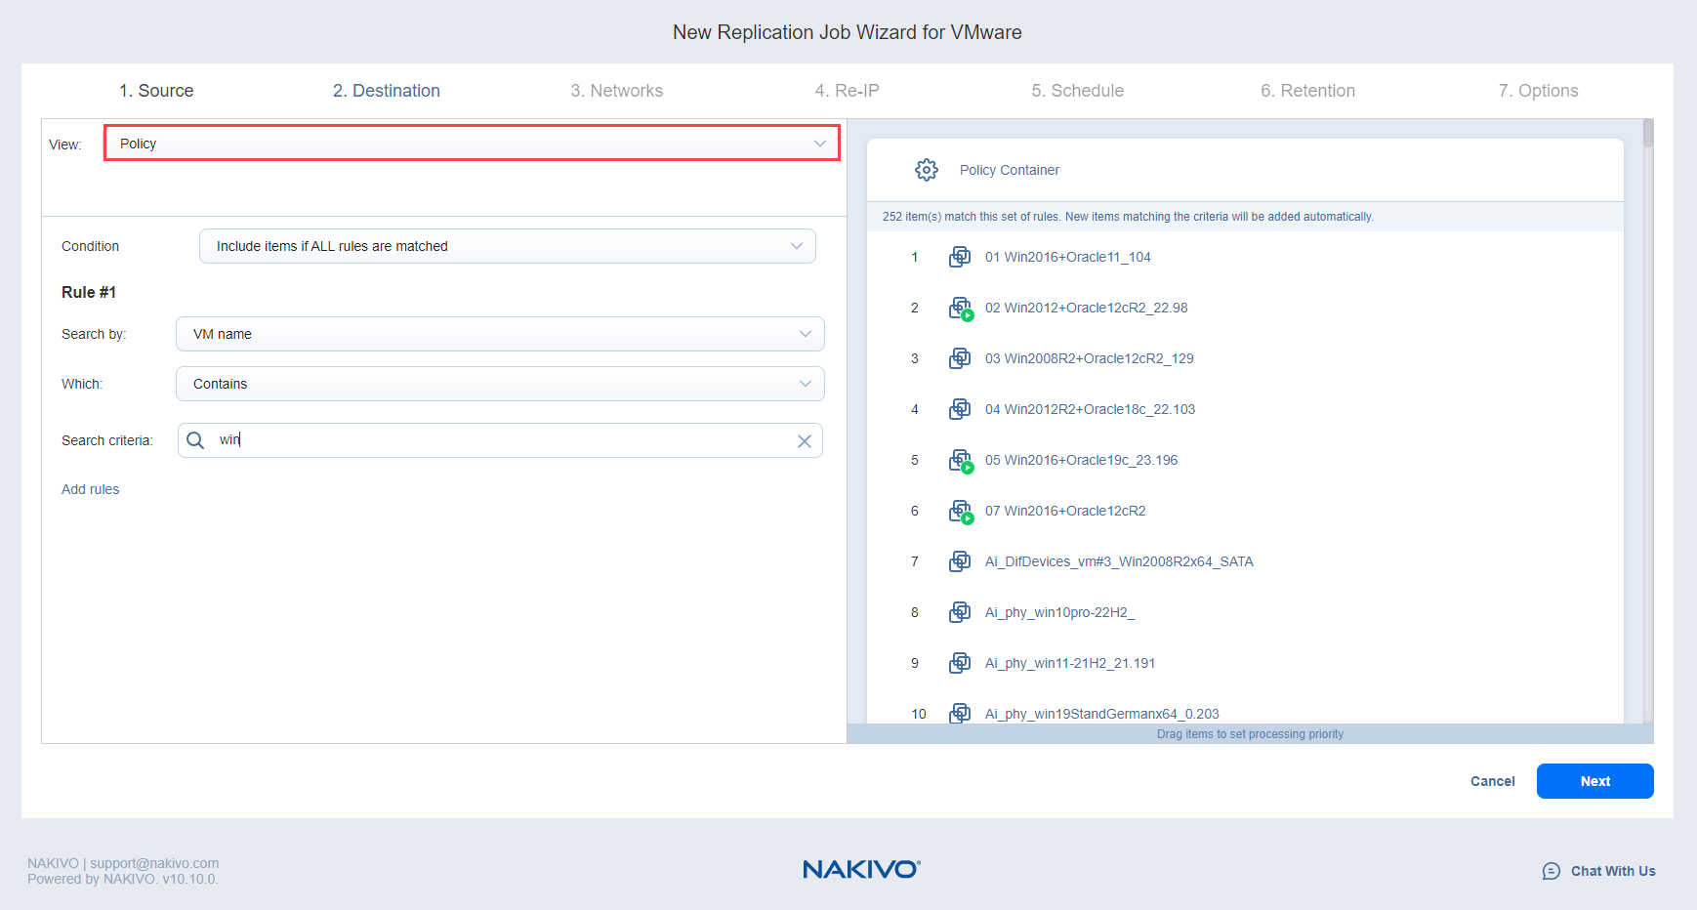Click the Policy Container gear icon
This screenshot has width=1697, height=910.
coord(926,170)
